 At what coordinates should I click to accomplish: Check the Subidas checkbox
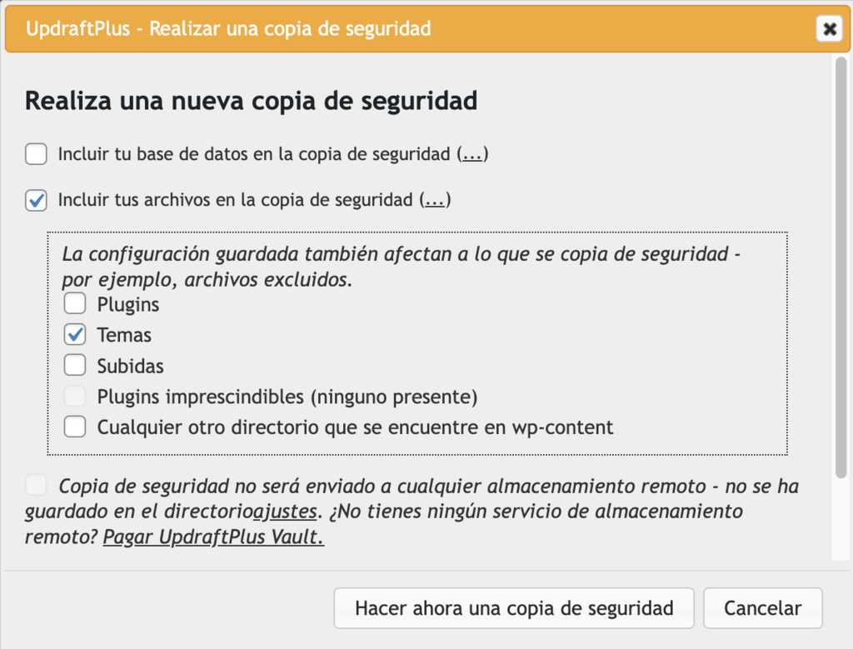tap(74, 365)
